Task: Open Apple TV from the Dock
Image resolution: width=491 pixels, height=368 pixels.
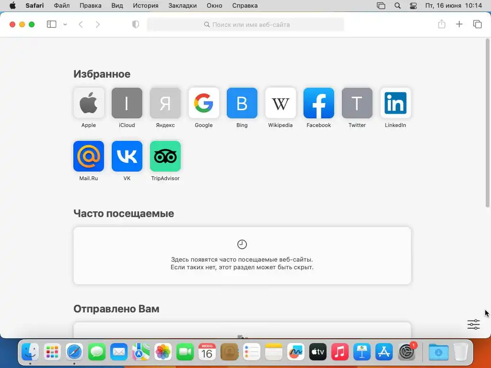Action: (318, 352)
